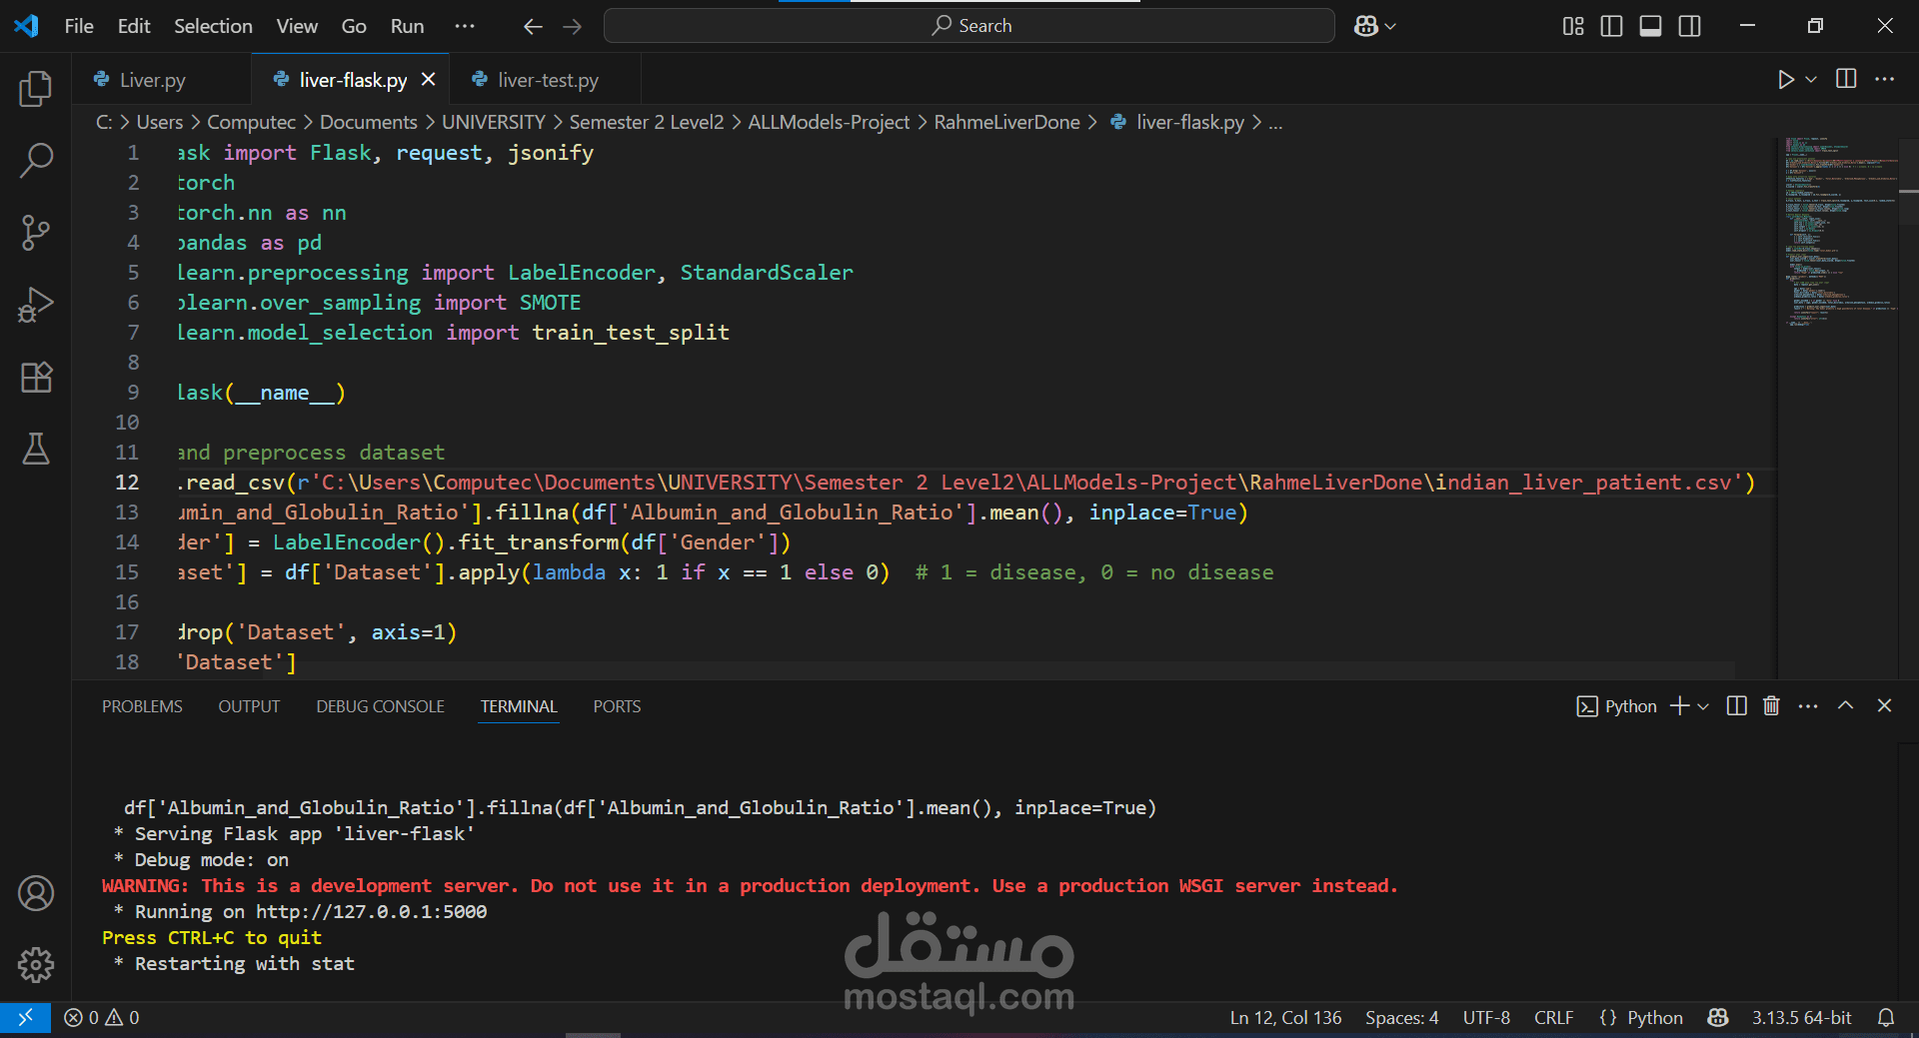Open Copilot dropdown chevron in title bar
Image resolution: width=1919 pixels, height=1038 pixels.
pyautogui.click(x=1390, y=27)
